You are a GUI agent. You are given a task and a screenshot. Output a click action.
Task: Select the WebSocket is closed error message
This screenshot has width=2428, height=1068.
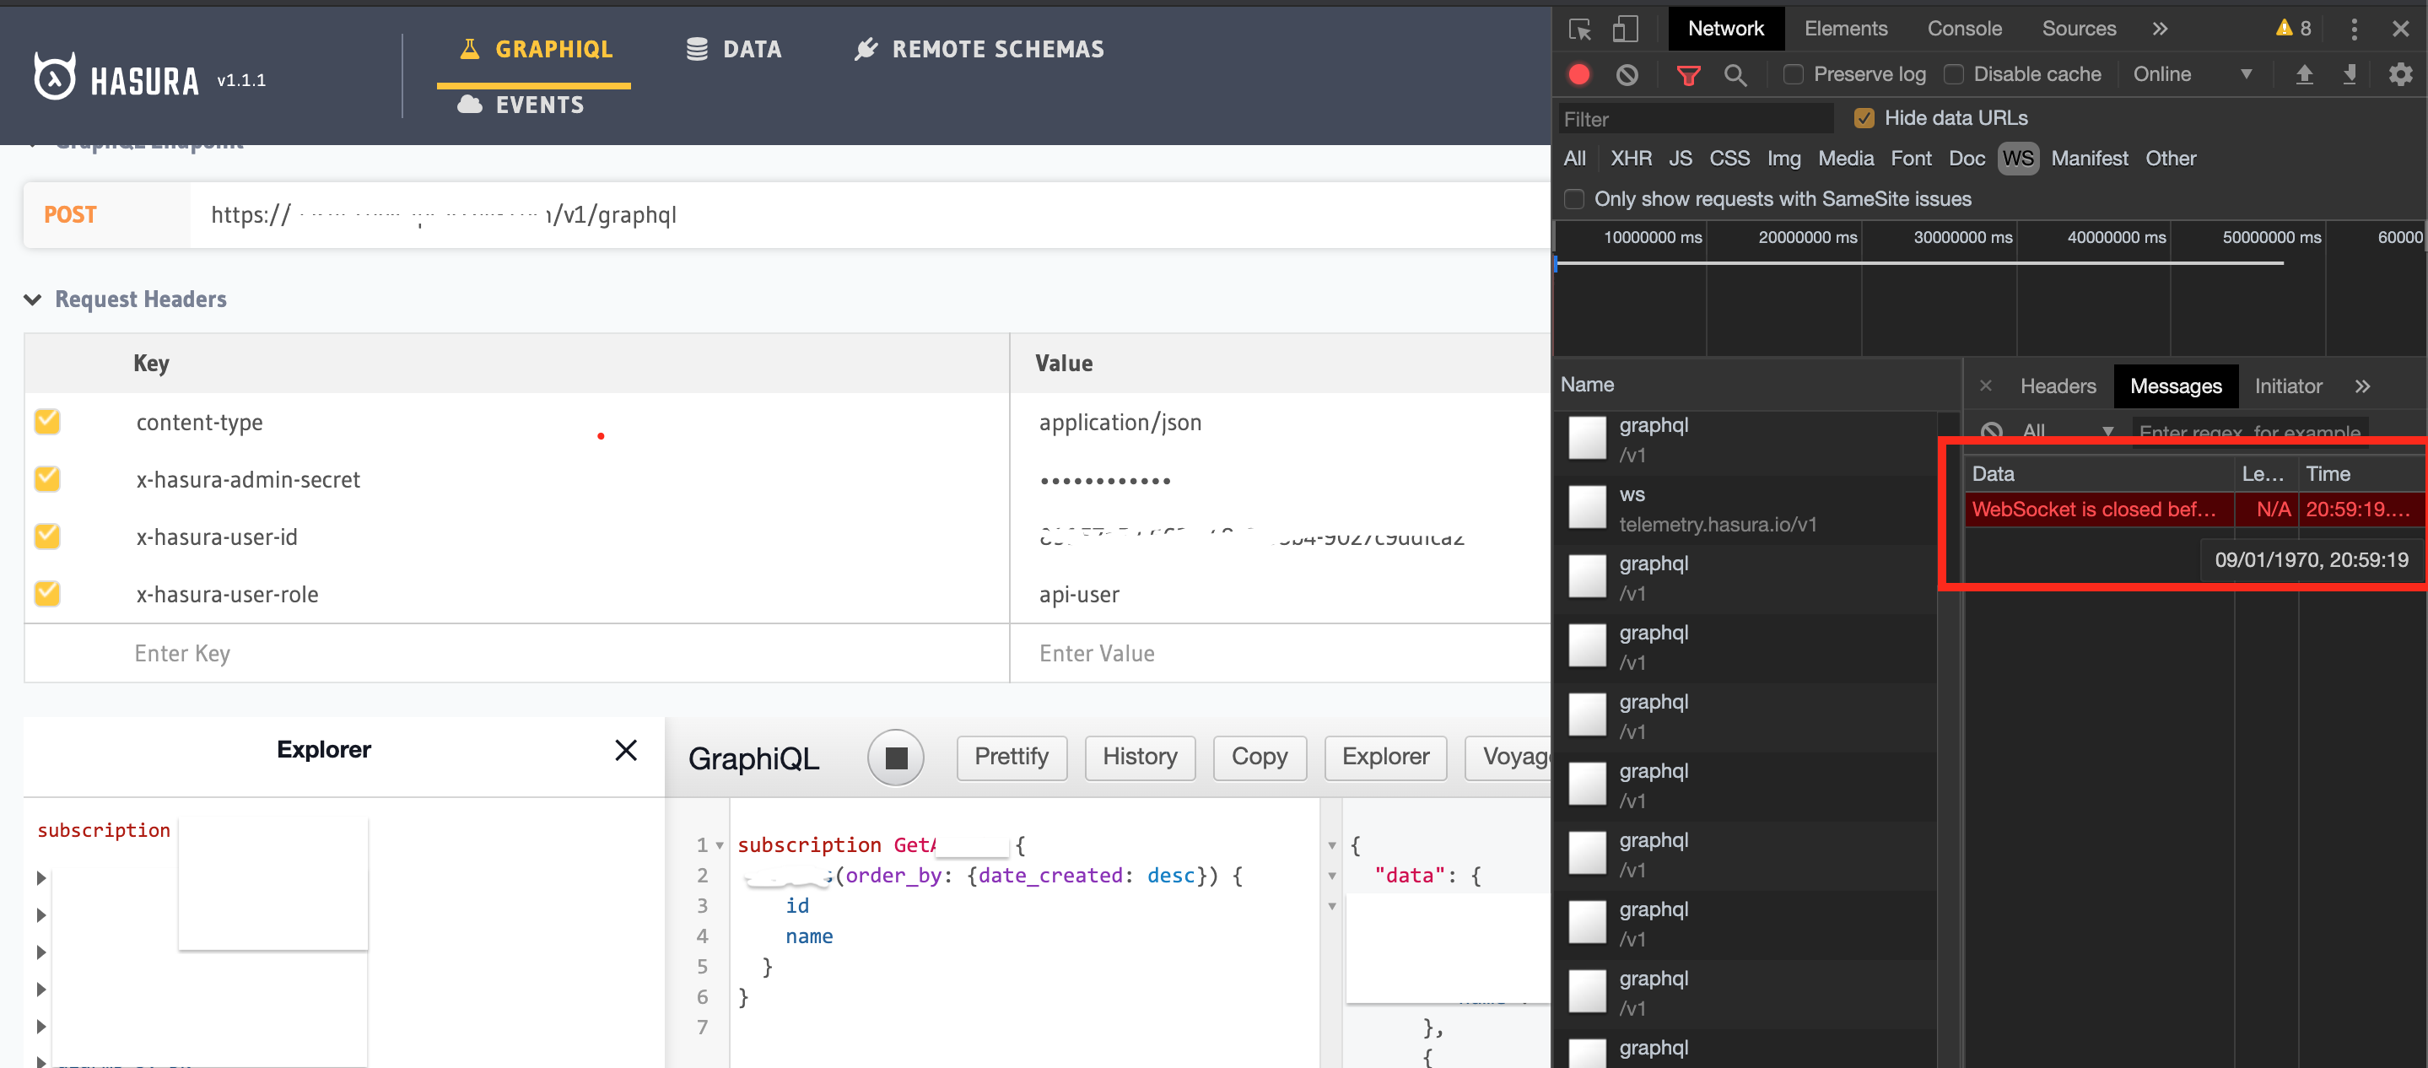(x=2194, y=510)
